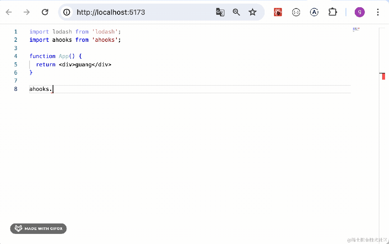
Task: Click the App function name
Action: pyautogui.click(x=63, y=56)
